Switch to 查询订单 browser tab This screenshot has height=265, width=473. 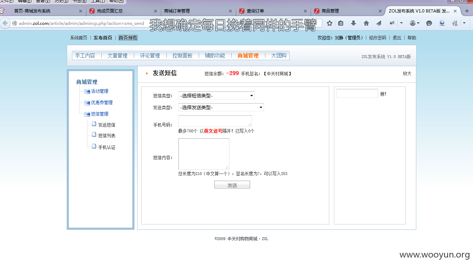273,11
